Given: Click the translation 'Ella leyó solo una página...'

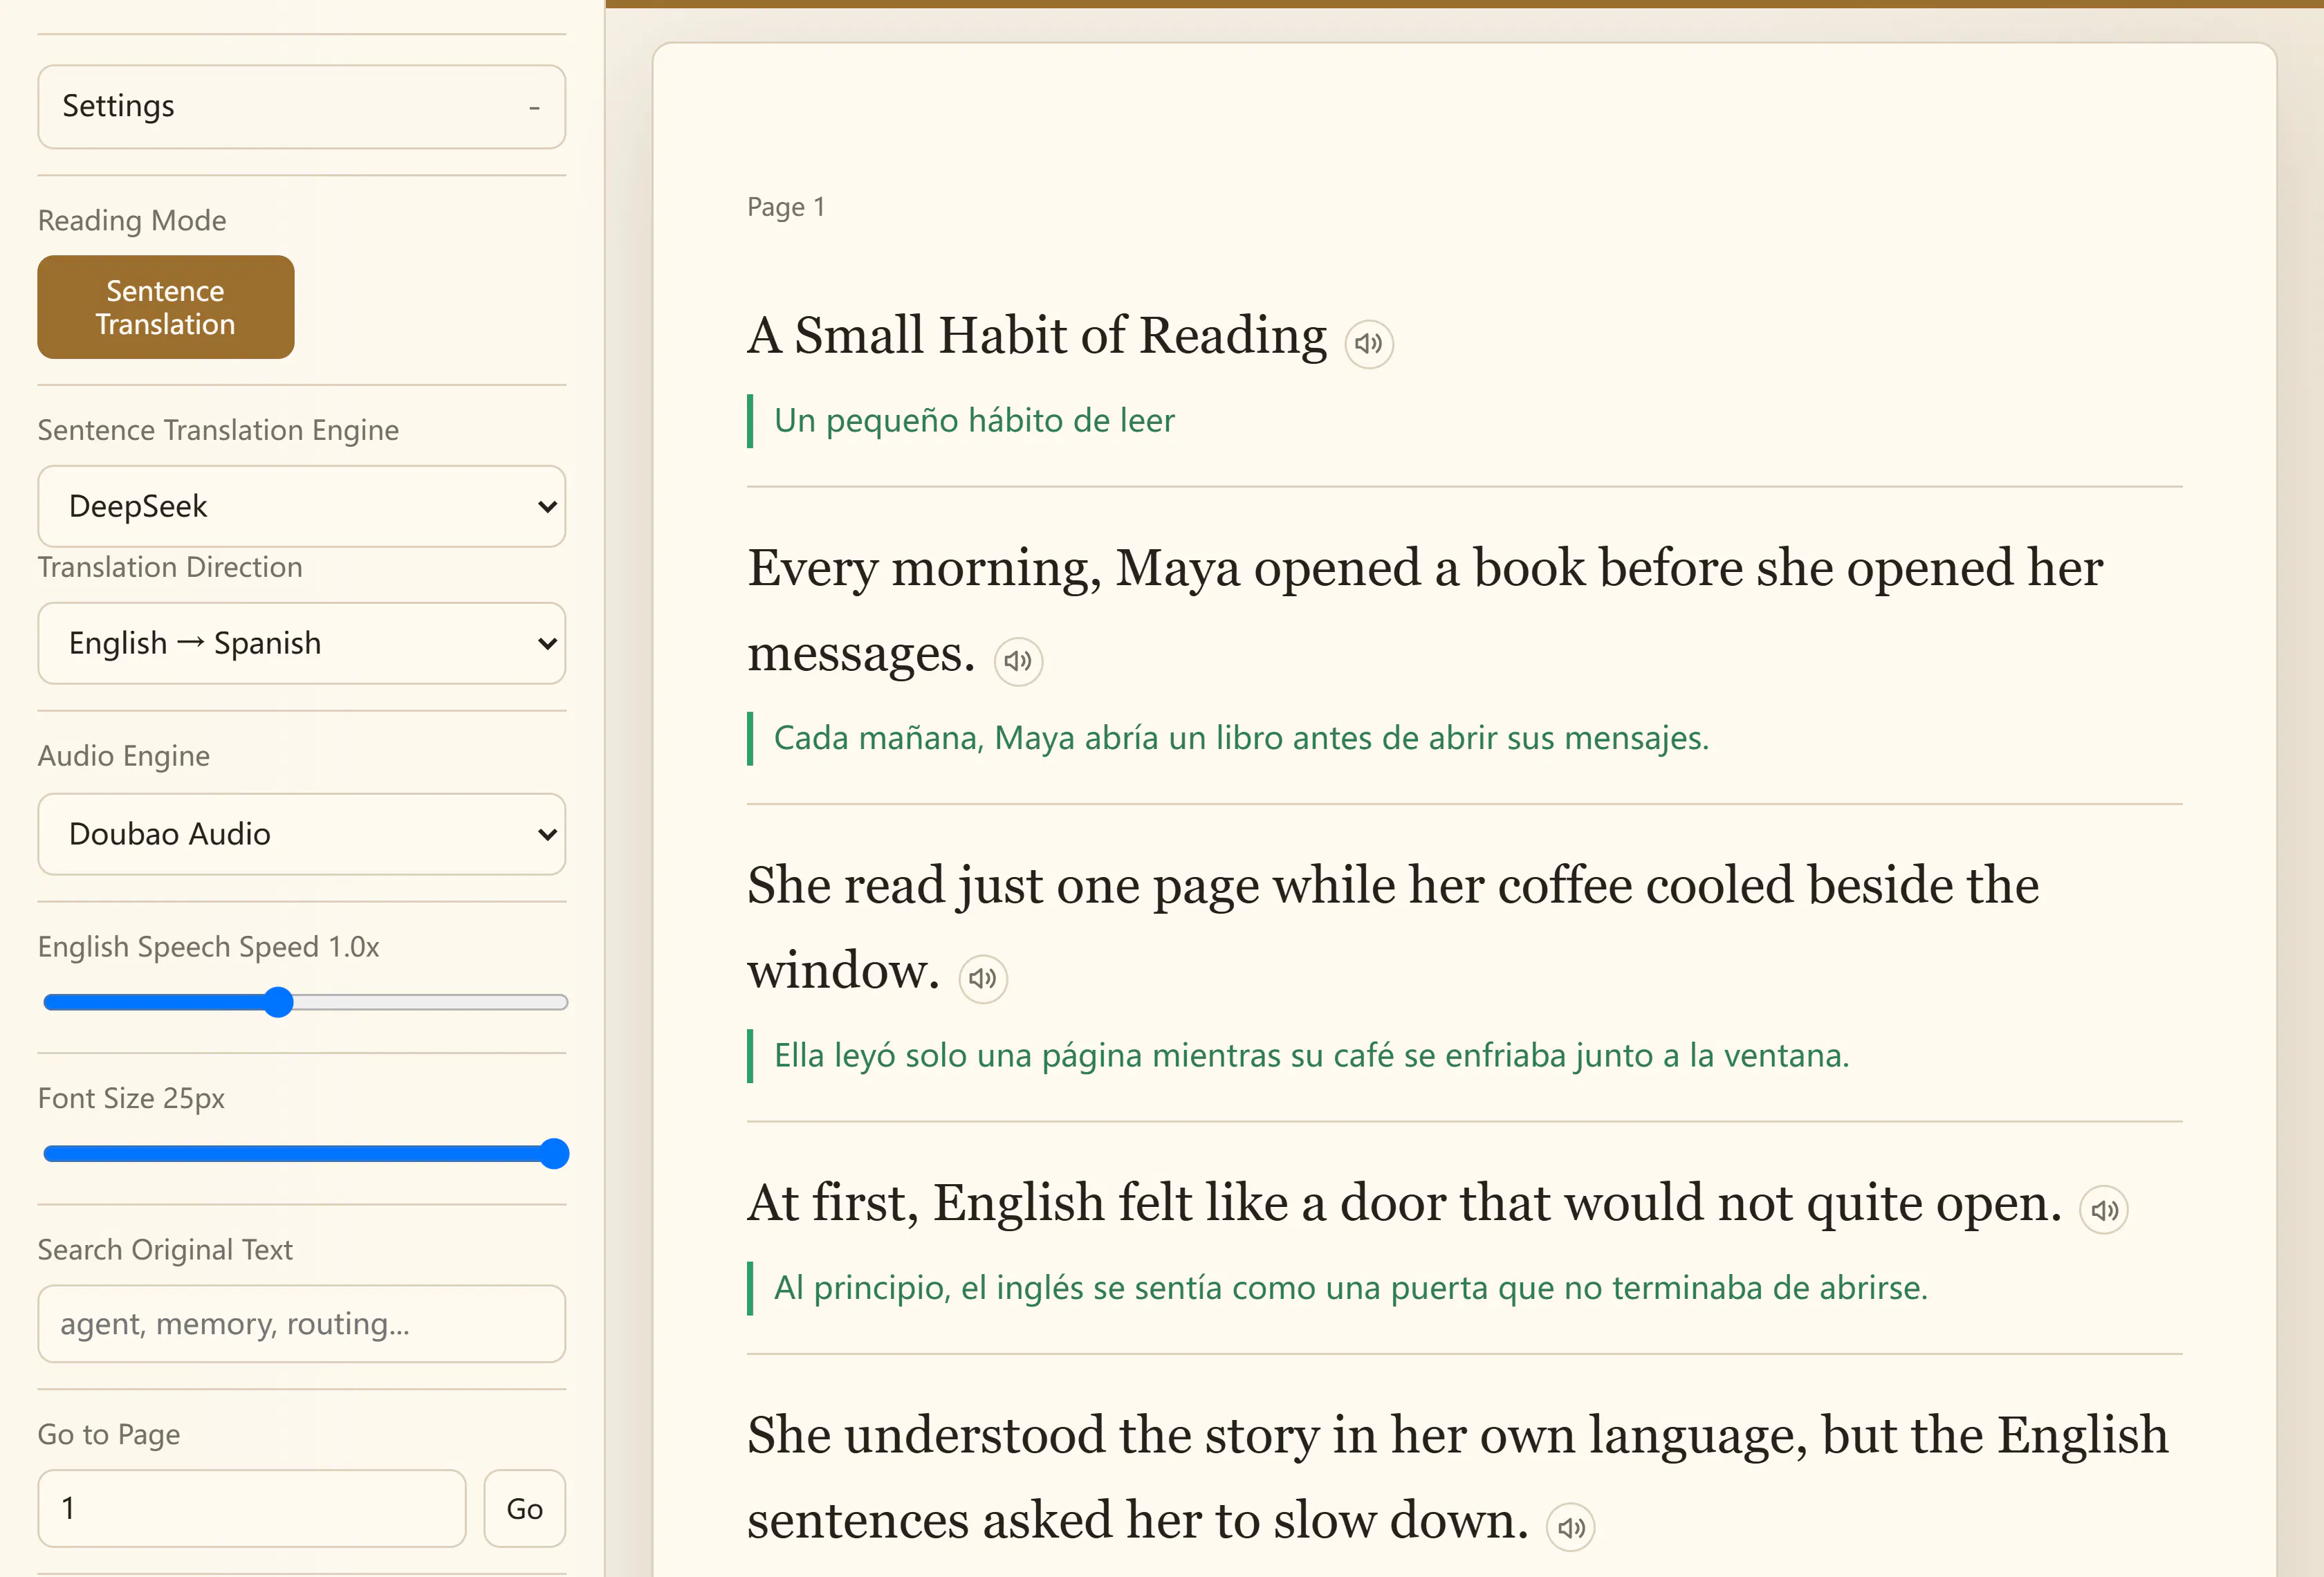Looking at the screenshot, I should tap(1311, 1055).
